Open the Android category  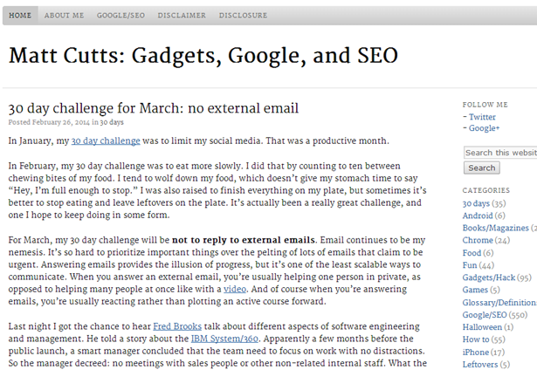(x=478, y=216)
